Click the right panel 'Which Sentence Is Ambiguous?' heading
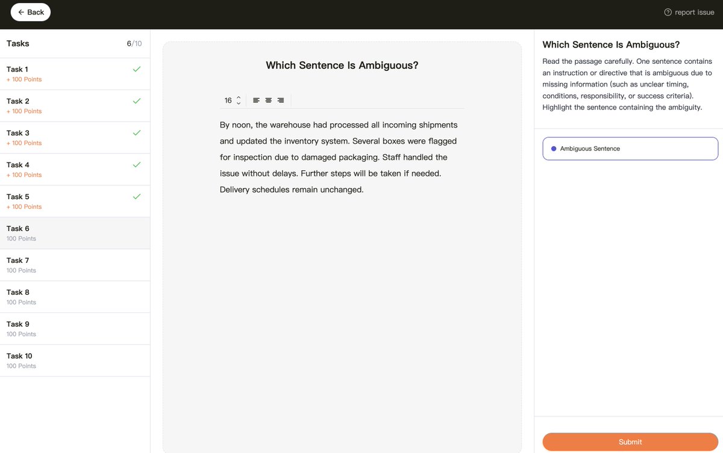This screenshot has width=723, height=453. click(611, 45)
